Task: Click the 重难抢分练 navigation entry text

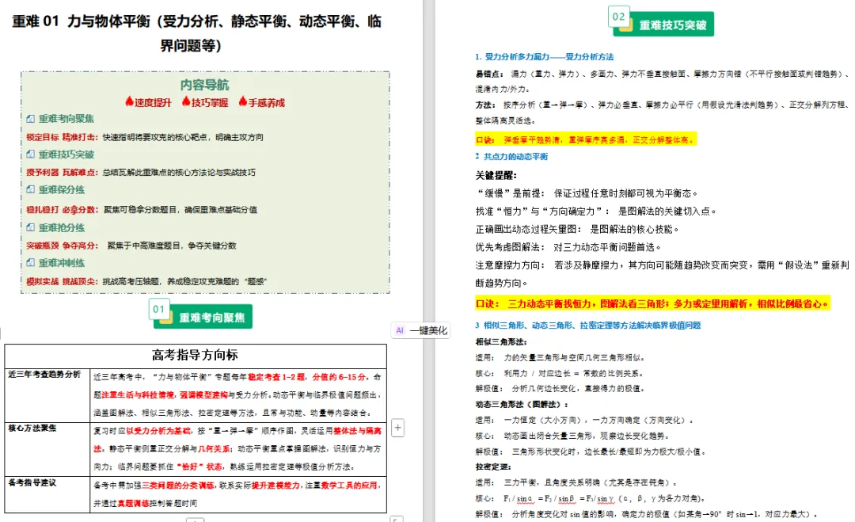Action: (62, 228)
